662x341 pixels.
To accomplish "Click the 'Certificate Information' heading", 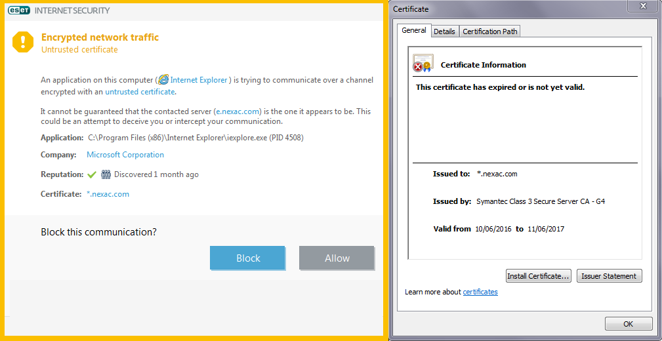I will (484, 65).
